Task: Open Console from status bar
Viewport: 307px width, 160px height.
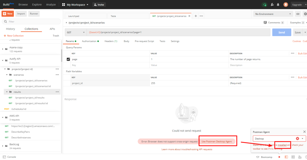Action: (9, 157)
